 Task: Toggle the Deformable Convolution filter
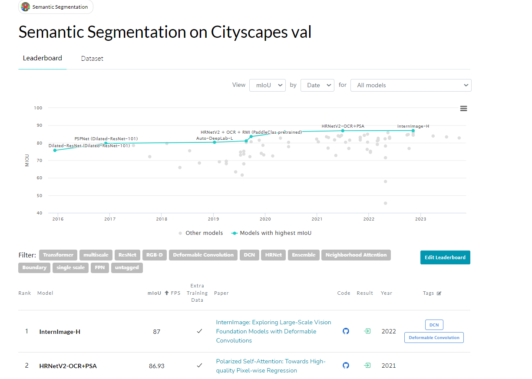click(203, 255)
